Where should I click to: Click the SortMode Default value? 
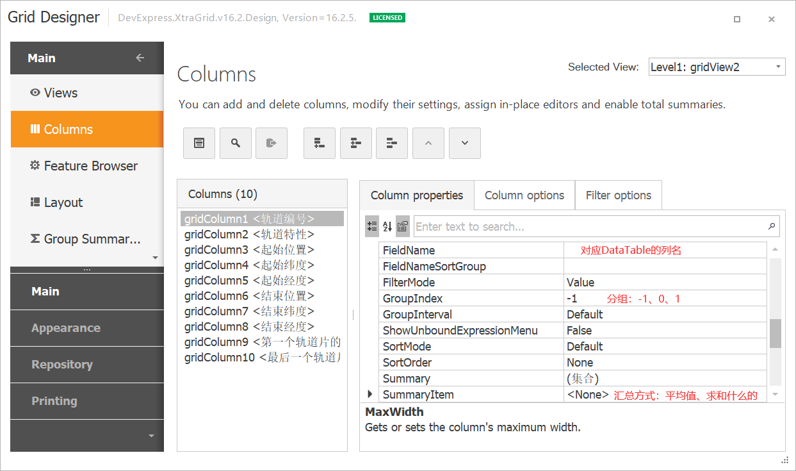click(x=585, y=347)
